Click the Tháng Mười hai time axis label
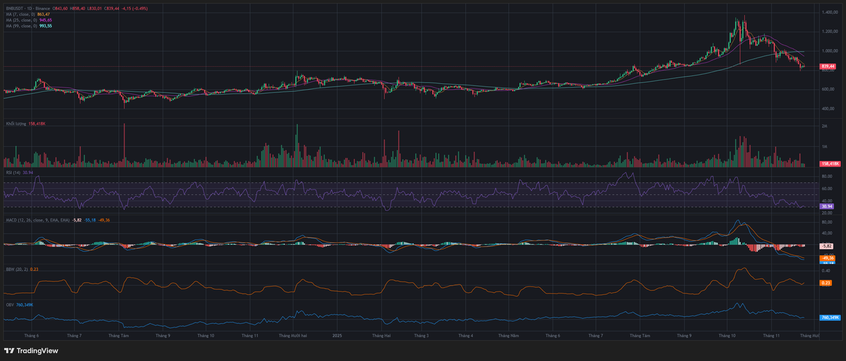The height and width of the screenshot is (361, 846). tap(292, 336)
